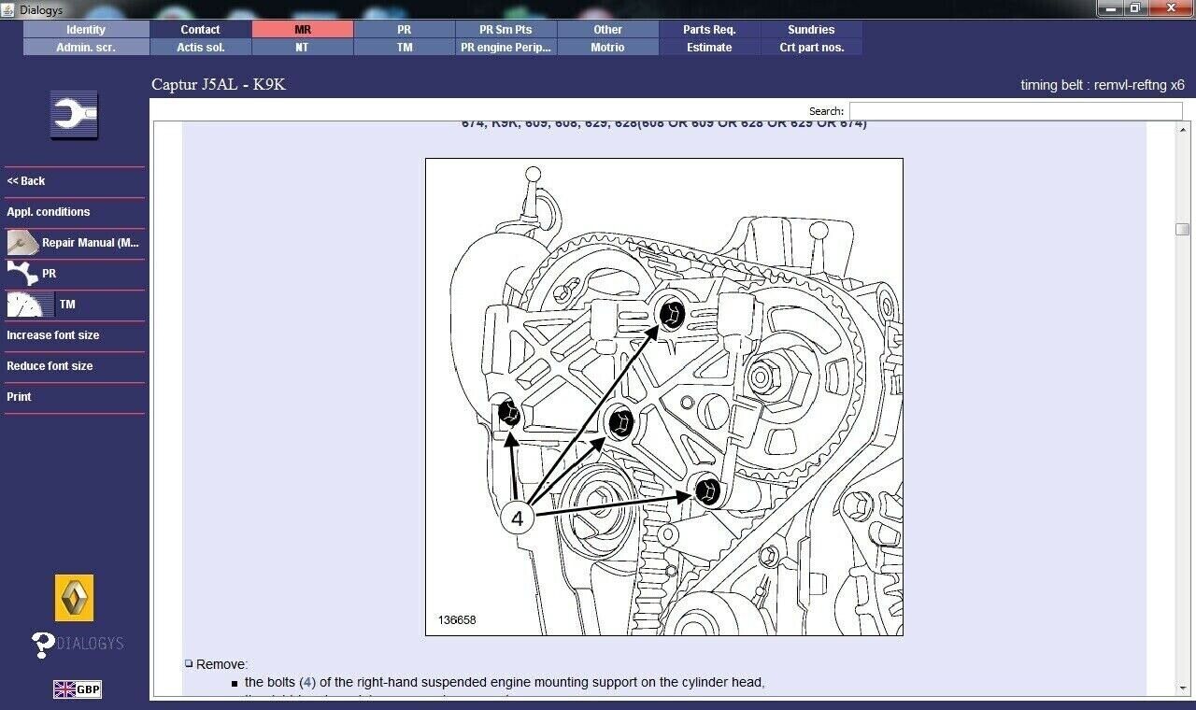Click into the Search input field
This screenshot has height=710, width=1196.
[x=1015, y=111]
